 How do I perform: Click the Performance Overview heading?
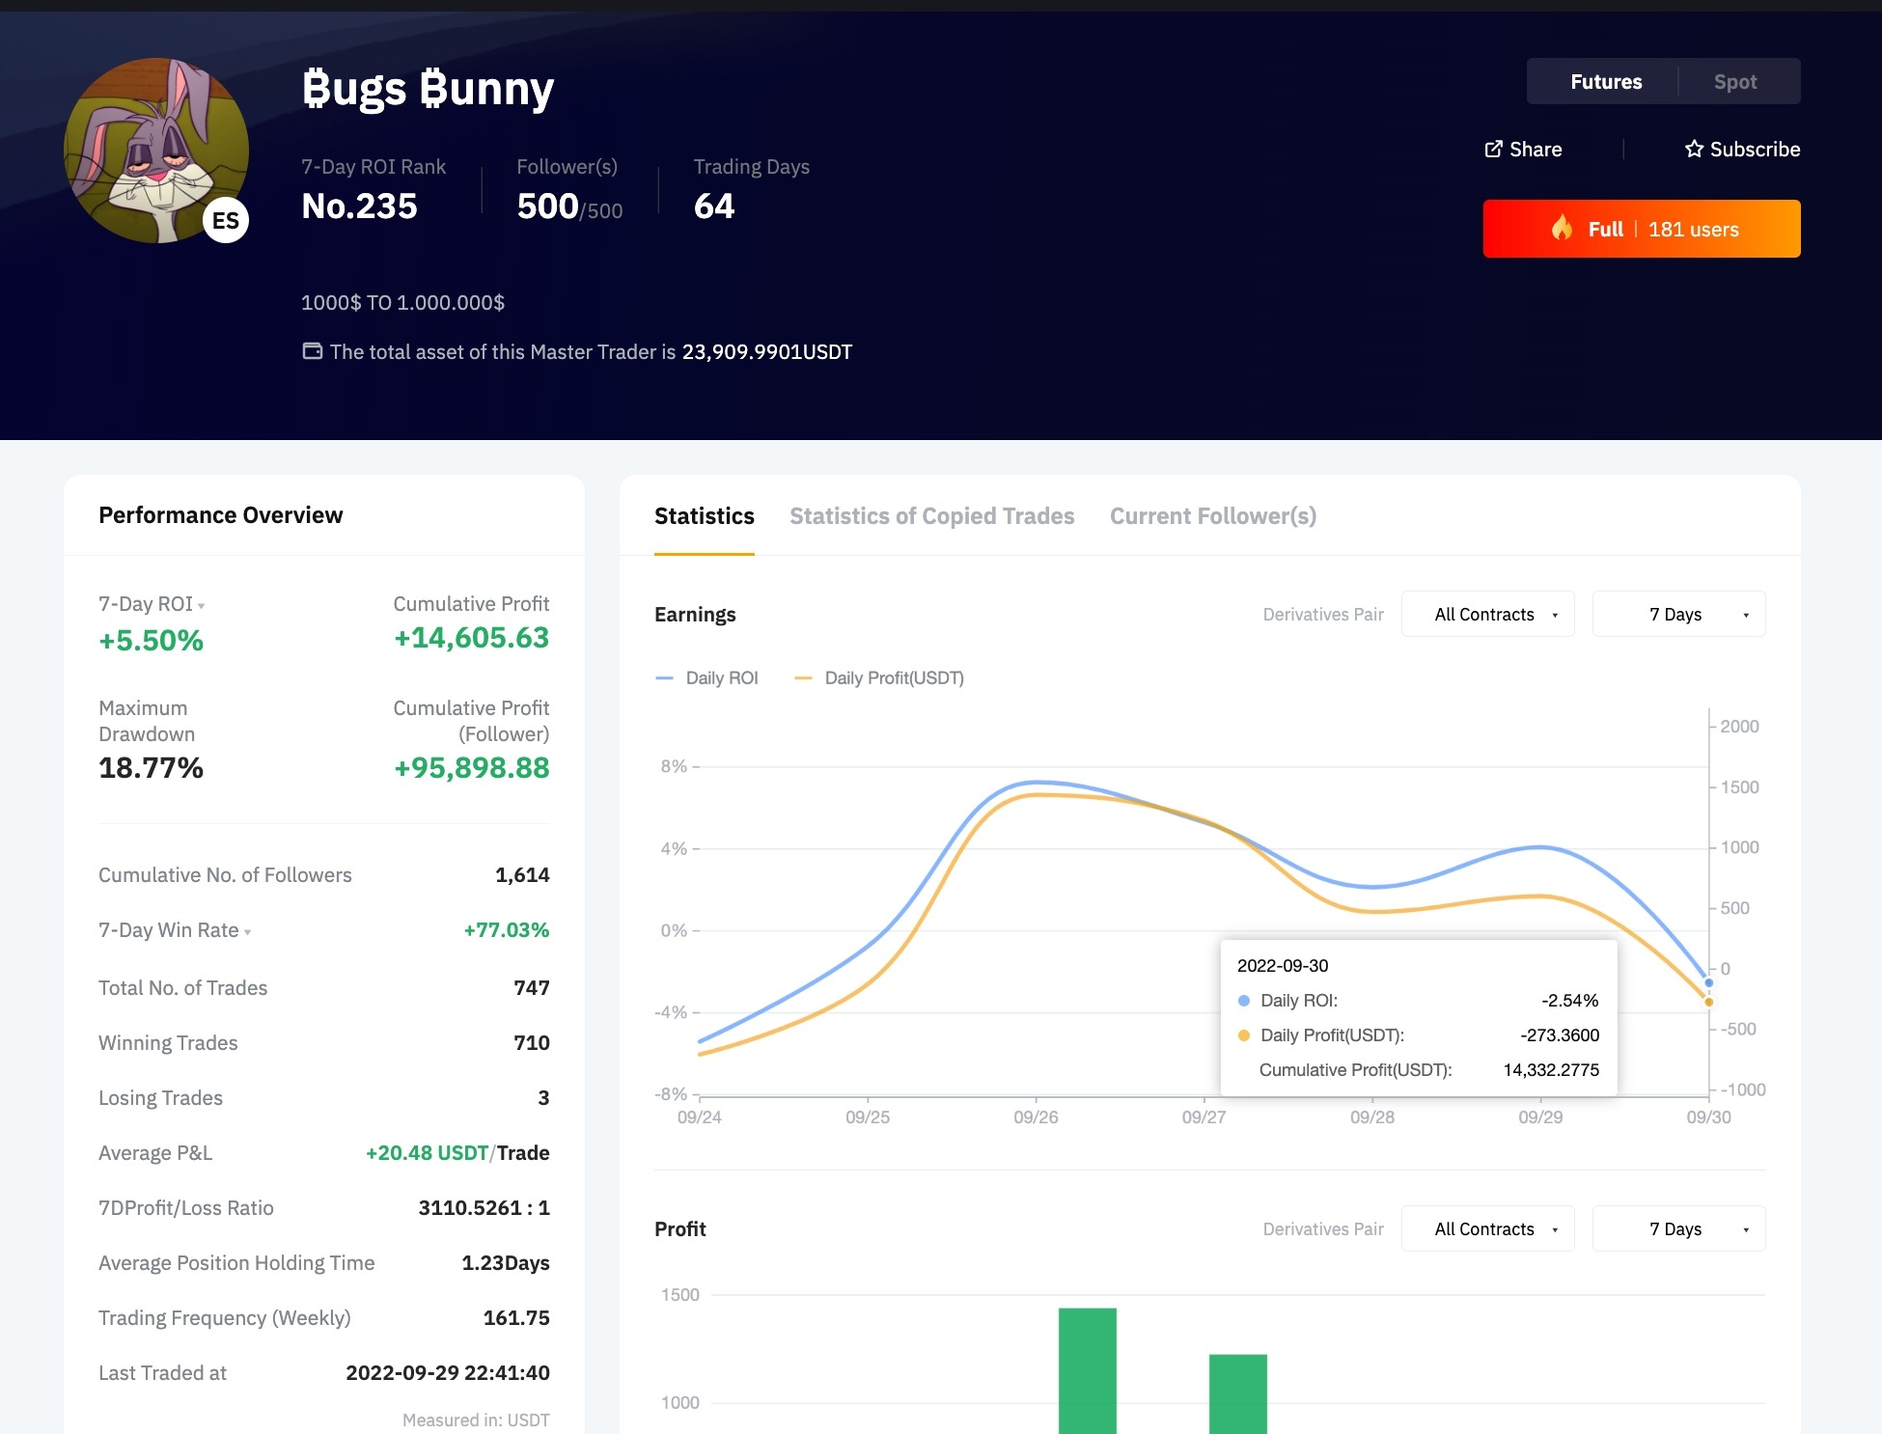221,514
